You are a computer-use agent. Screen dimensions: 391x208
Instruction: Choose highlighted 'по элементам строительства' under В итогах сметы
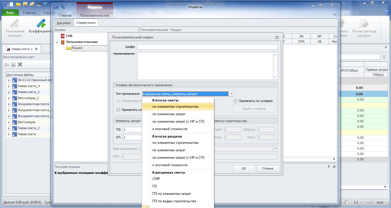(178, 107)
